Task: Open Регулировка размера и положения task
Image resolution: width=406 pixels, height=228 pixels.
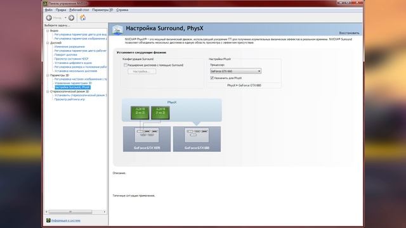Action: pos(81,67)
